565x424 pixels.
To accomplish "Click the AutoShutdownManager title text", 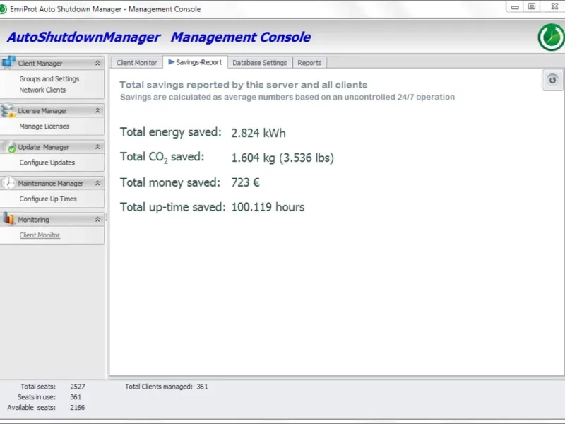I will click(83, 37).
